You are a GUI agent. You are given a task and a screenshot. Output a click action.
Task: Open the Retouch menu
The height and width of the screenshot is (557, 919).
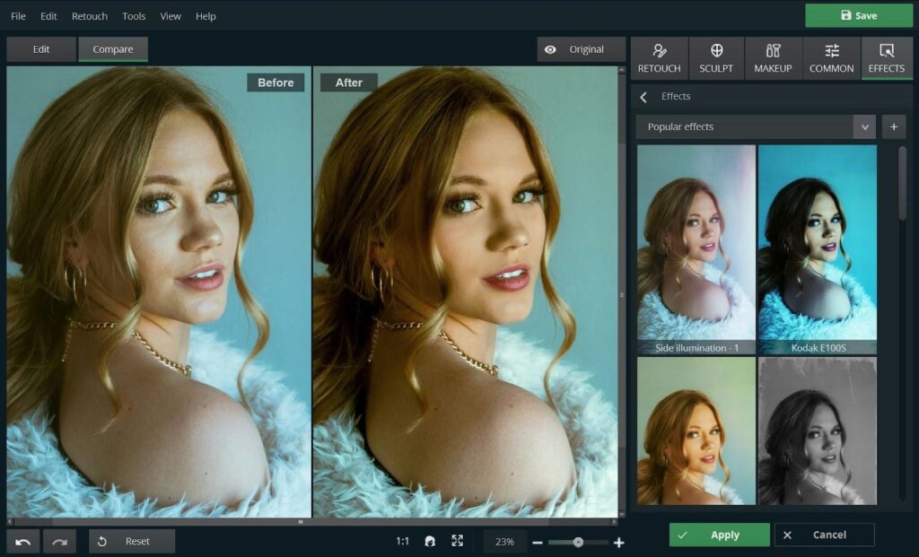pyautogui.click(x=89, y=16)
